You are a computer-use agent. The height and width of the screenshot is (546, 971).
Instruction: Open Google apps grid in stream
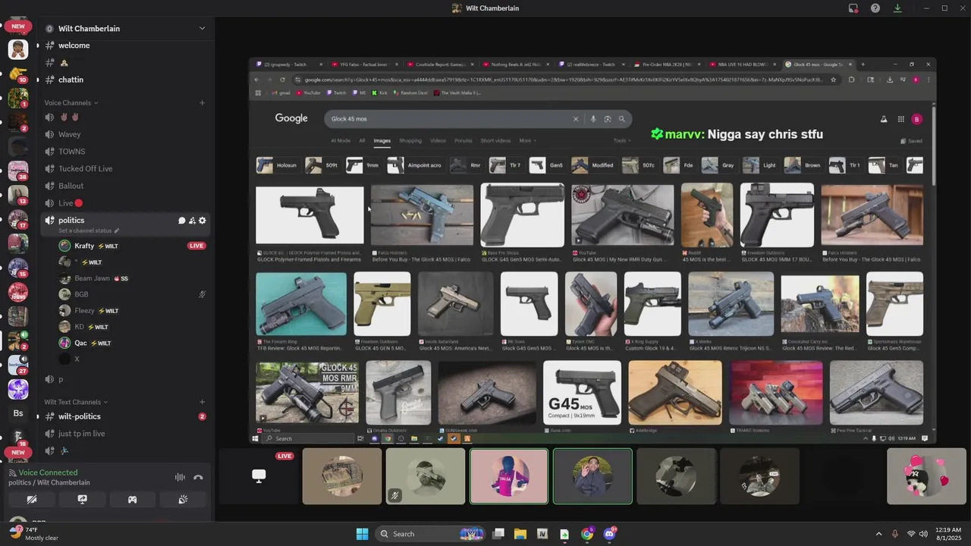click(900, 119)
